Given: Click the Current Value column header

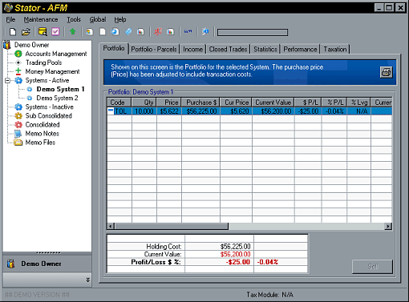Looking at the screenshot, I should point(273,103).
